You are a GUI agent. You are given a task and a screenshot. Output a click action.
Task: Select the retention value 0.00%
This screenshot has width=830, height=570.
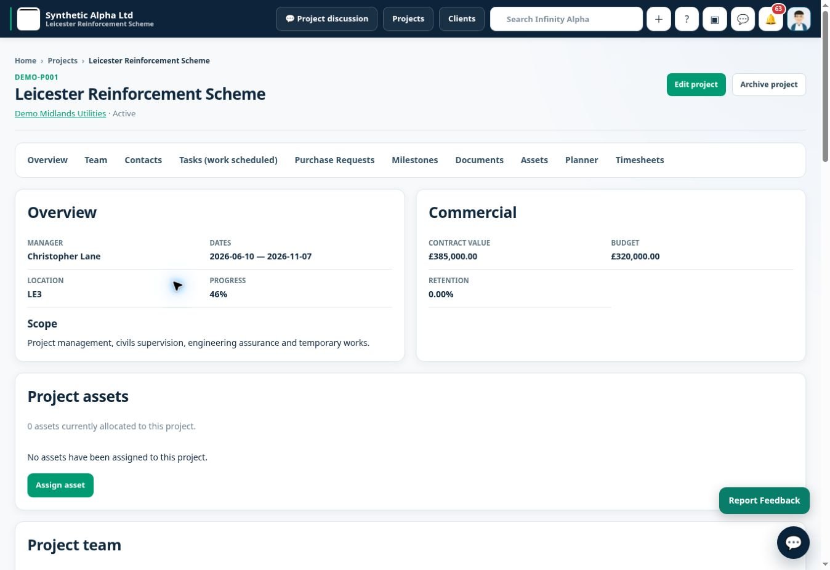[x=441, y=294]
